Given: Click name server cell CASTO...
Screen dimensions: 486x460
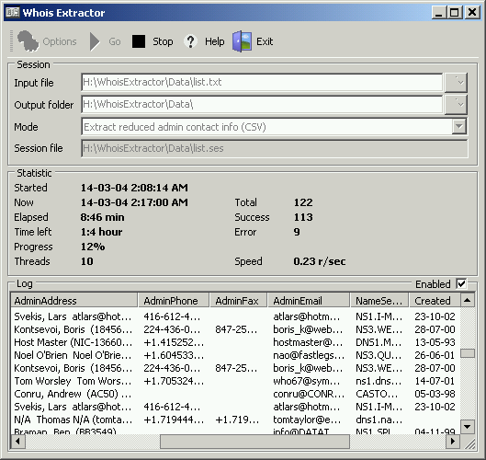Looking at the screenshot, I should pyautogui.click(x=377, y=394).
